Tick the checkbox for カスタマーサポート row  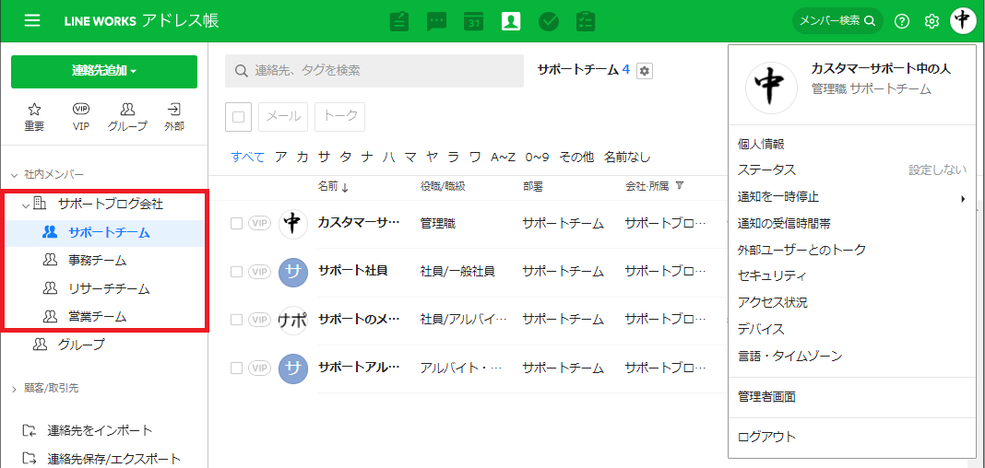(237, 223)
